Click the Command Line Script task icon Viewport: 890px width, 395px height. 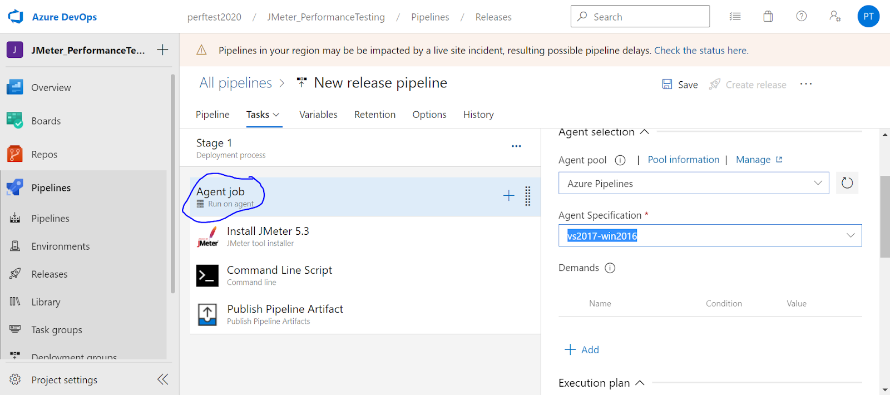coord(207,275)
